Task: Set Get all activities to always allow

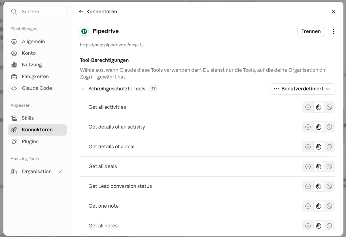Action: pyautogui.click(x=308, y=107)
